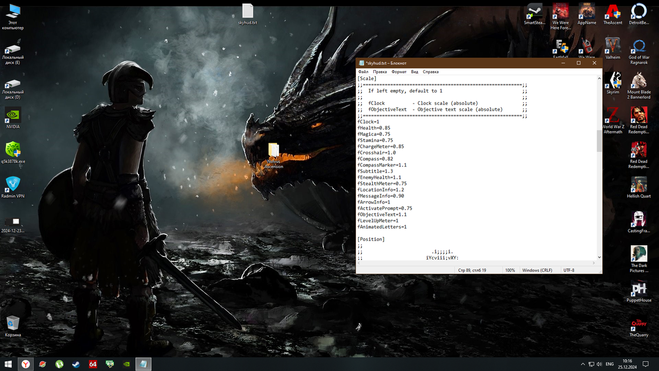Select the Этот компьютер desktop icon
Image resolution: width=659 pixels, height=371 pixels.
pos(13,17)
